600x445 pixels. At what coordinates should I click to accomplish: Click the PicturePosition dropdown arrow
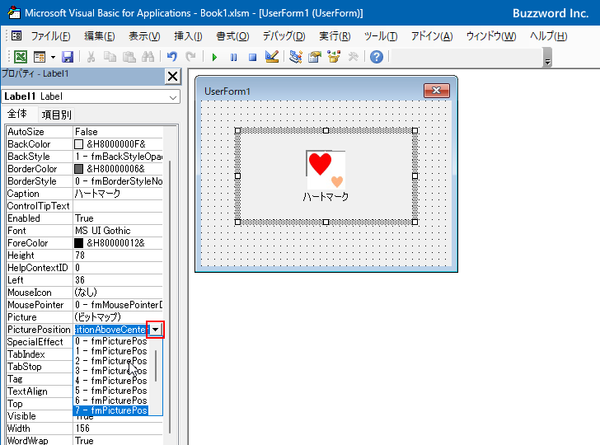155,330
